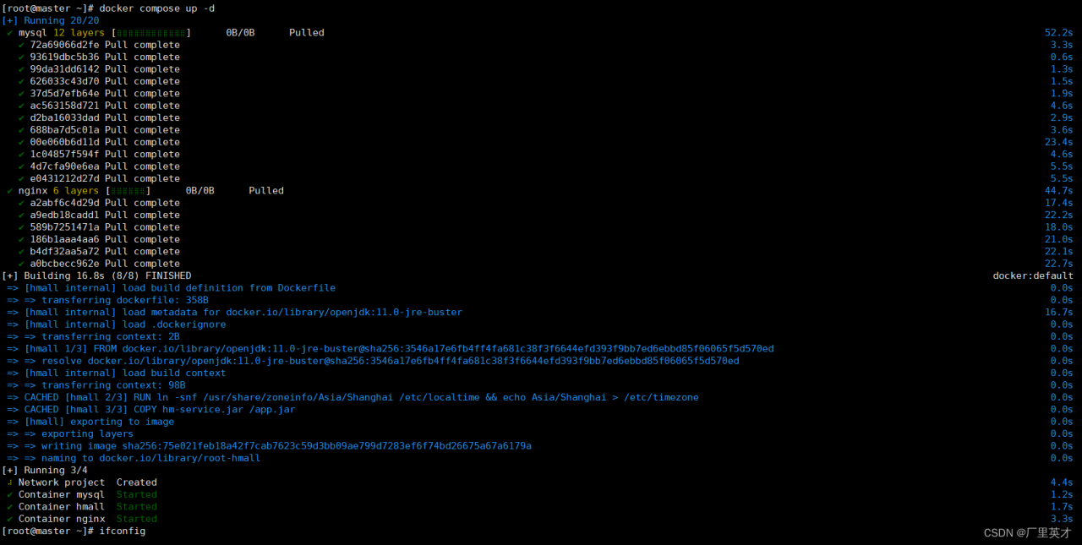Click the checkmark next to Container nginx
The height and width of the screenshot is (545, 1082).
point(9,519)
